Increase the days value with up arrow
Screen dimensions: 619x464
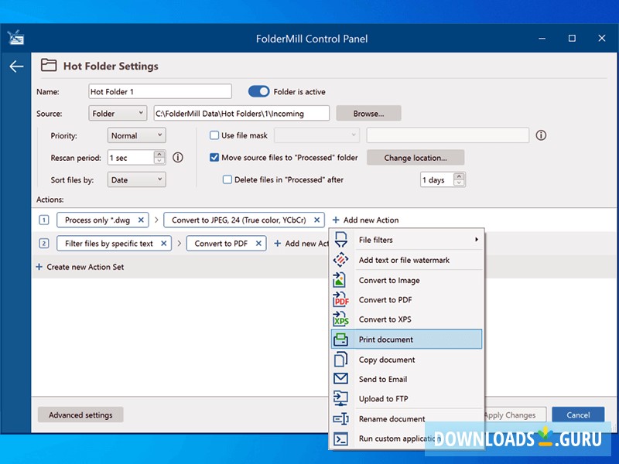[x=459, y=176]
